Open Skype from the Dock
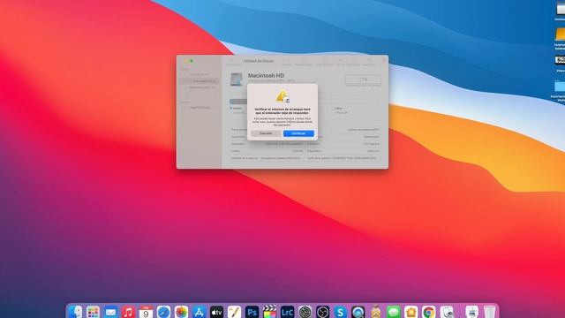 (x=340, y=312)
